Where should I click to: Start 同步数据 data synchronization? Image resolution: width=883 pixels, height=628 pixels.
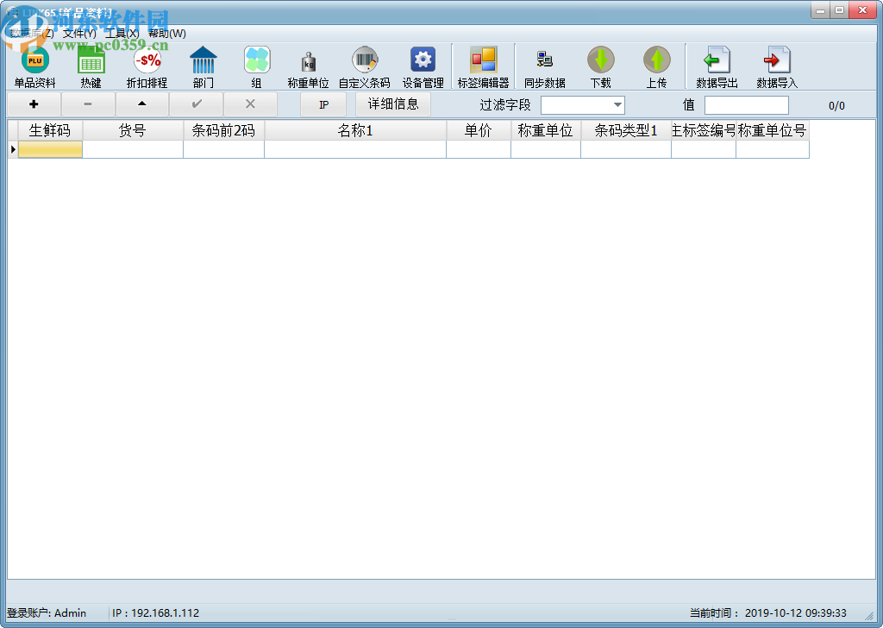coord(544,65)
